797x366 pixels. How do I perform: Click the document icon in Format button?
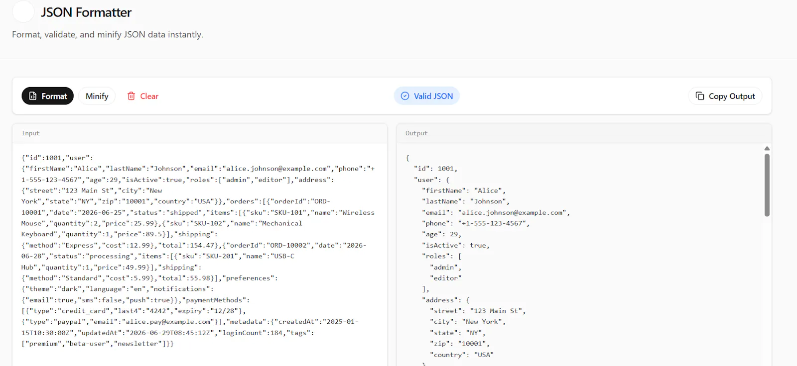(x=33, y=96)
